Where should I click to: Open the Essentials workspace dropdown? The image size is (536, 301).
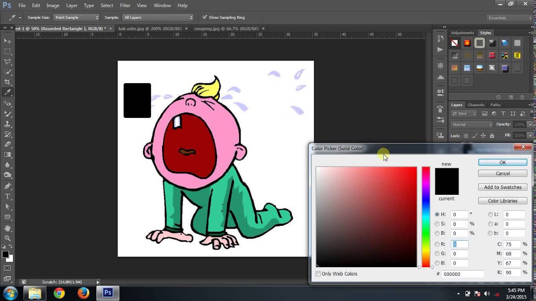[510, 18]
